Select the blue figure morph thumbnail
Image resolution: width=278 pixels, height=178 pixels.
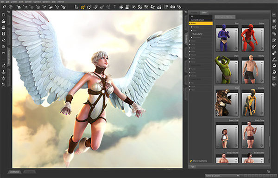[227, 38]
